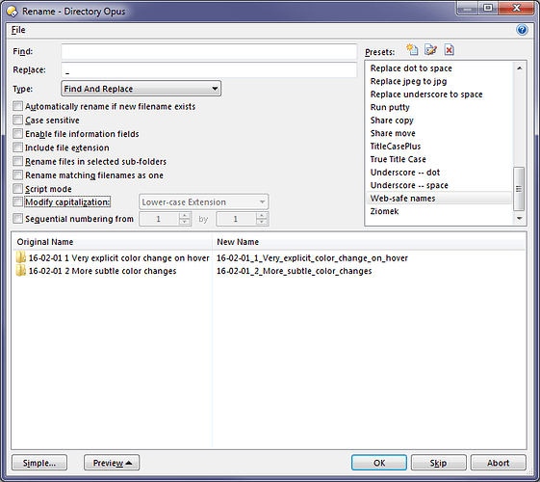The width and height of the screenshot is (540, 482).
Task: Select folder icon of Very explicit color change
Action: tap(21, 257)
